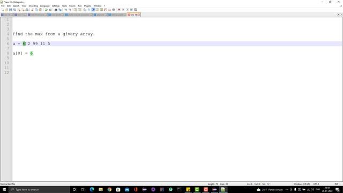Click the Redo toolbar icon

point(50,10)
